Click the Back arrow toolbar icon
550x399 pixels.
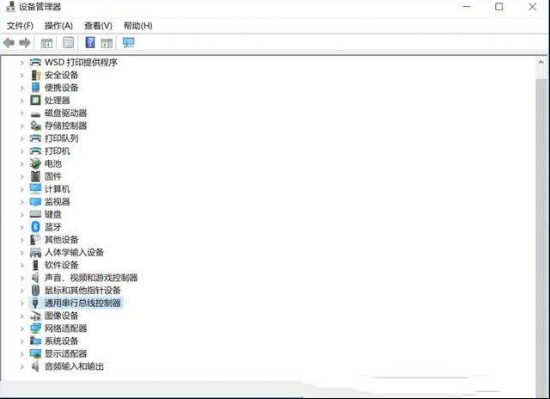point(9,43)
